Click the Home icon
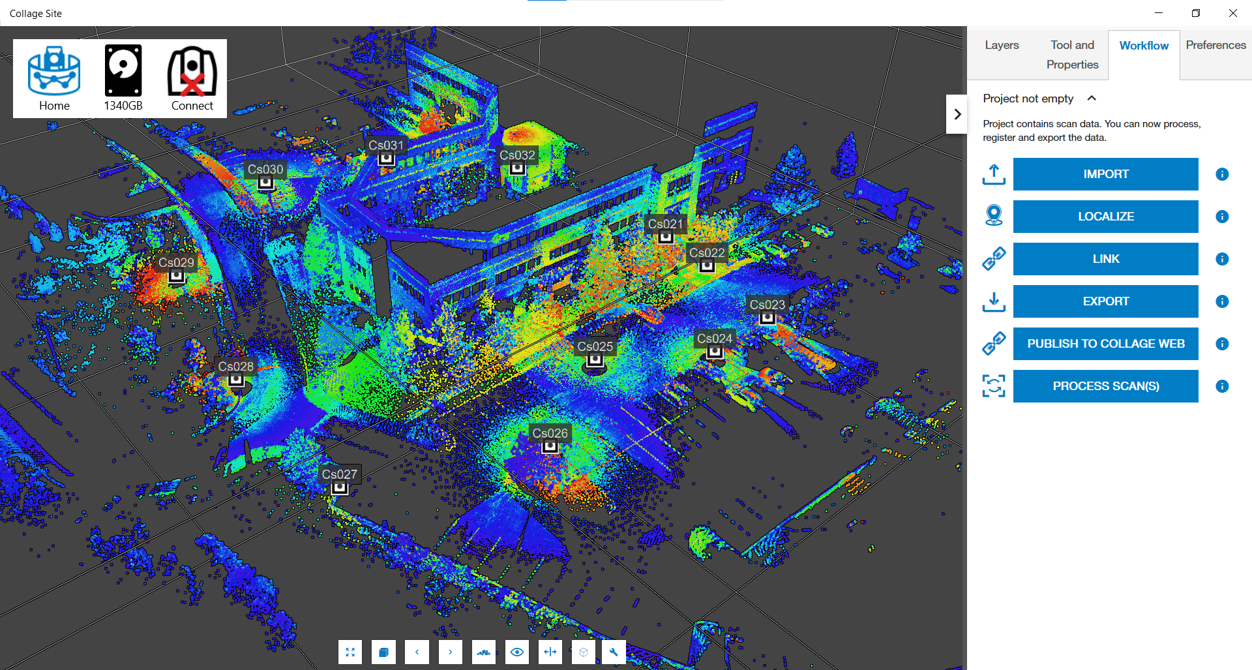This screenshot has height=670, width=1252. (x=54, y=78)
